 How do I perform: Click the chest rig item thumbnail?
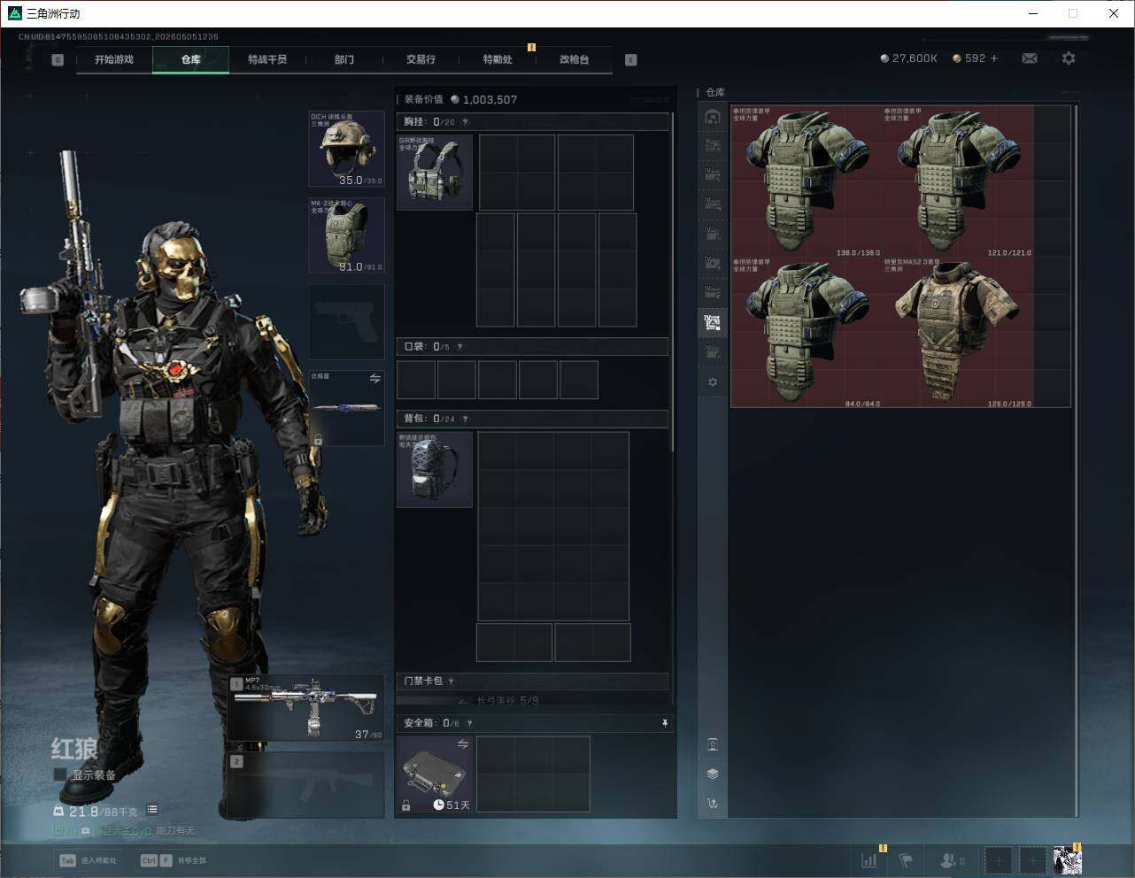(435, 173)
